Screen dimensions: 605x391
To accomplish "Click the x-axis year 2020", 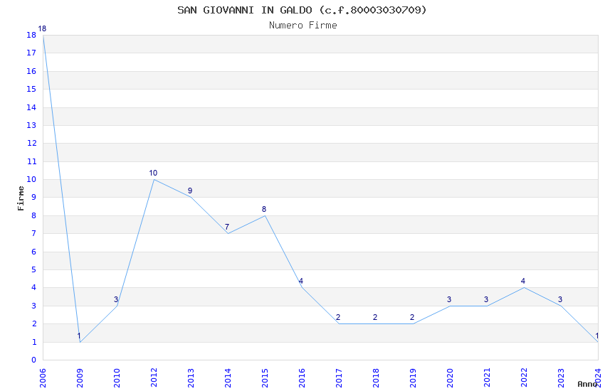I will click(451, 377).
